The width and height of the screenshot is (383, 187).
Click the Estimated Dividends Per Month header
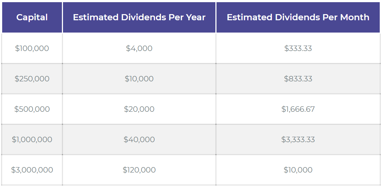click(298, 17)
